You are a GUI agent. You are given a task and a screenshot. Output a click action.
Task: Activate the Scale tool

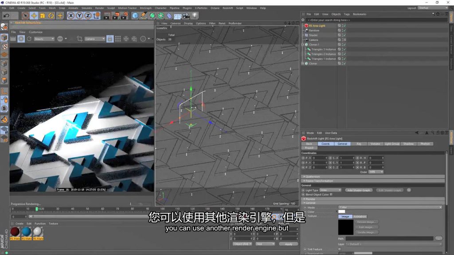(x=43, y=15)
